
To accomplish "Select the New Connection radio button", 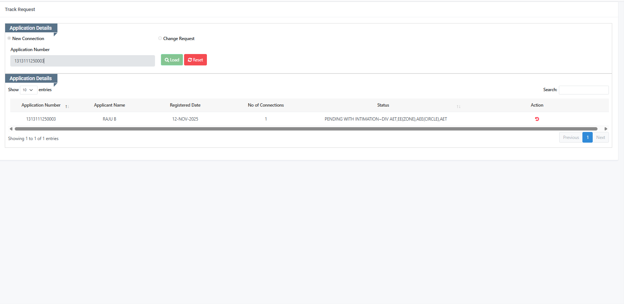I will [9, 38].
